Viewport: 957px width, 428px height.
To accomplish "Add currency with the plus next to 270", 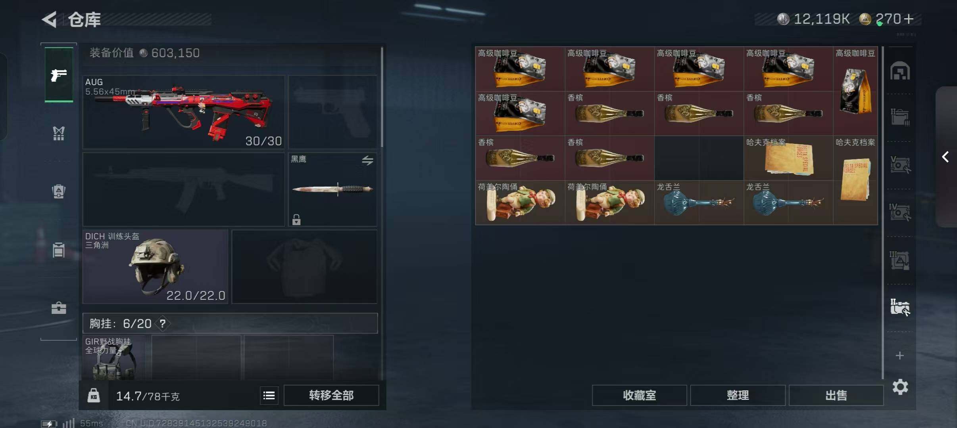I will [909, 19].
